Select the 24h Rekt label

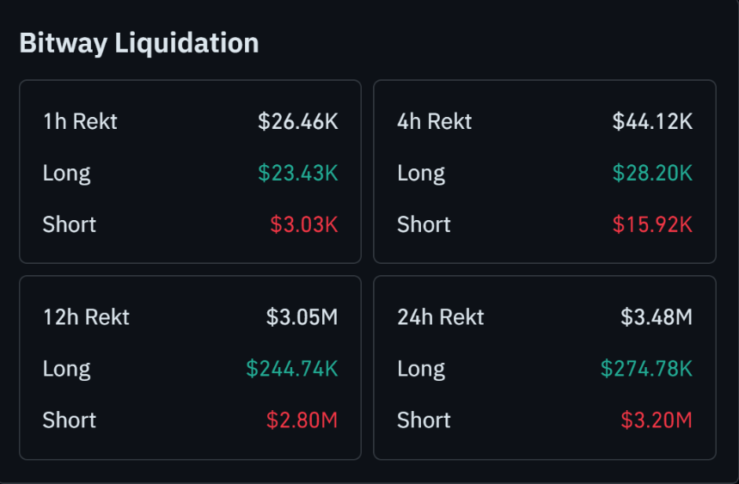click(441, 317)
